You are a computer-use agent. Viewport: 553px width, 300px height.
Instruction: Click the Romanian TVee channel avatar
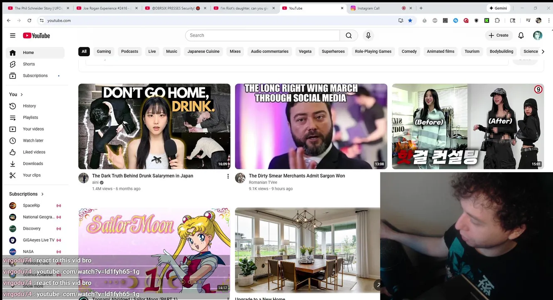click(x=240, y=178)
